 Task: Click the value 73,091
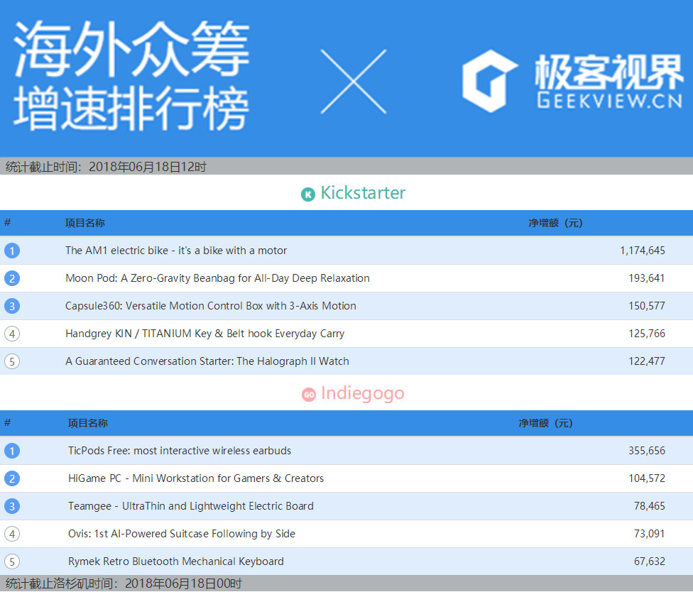649,534
